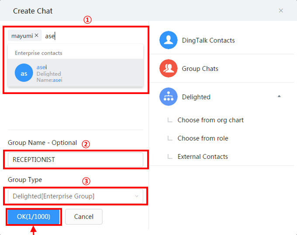Remove the mayumi tag with its x
The width and height of the screenshot is (297, 235).
pos(37,35)
